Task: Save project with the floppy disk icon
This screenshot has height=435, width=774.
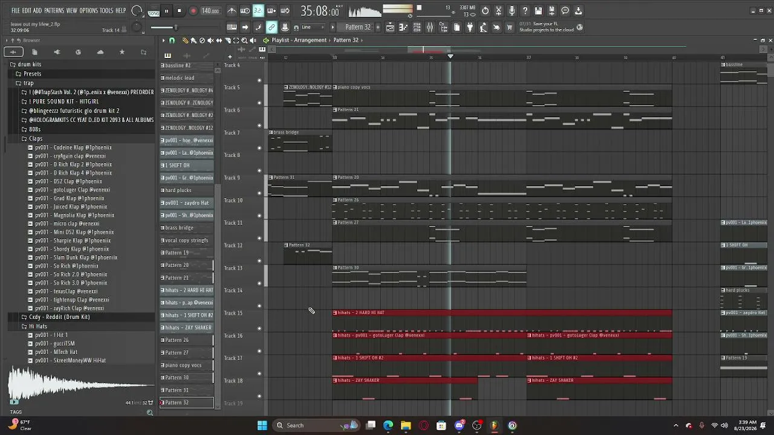Action: 538,11
